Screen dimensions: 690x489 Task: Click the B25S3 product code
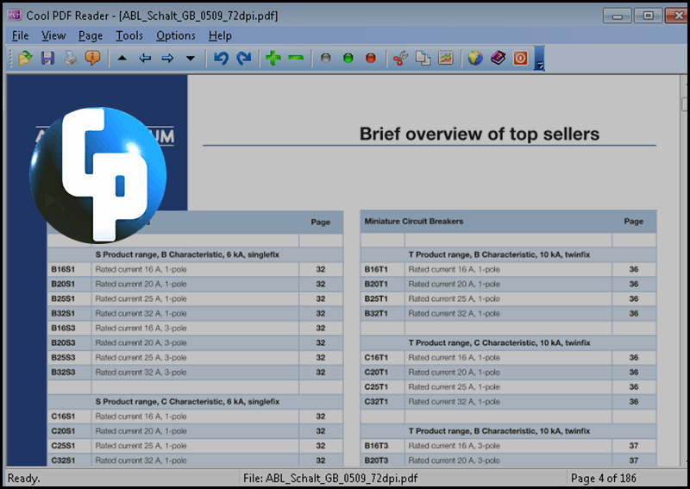click(x=63, y=357)
